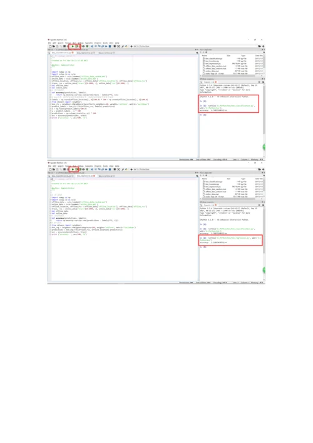Open Consoles menu in upper Spyder window
The height and width of the screenshot is (443, 313).
coord(89,43)
